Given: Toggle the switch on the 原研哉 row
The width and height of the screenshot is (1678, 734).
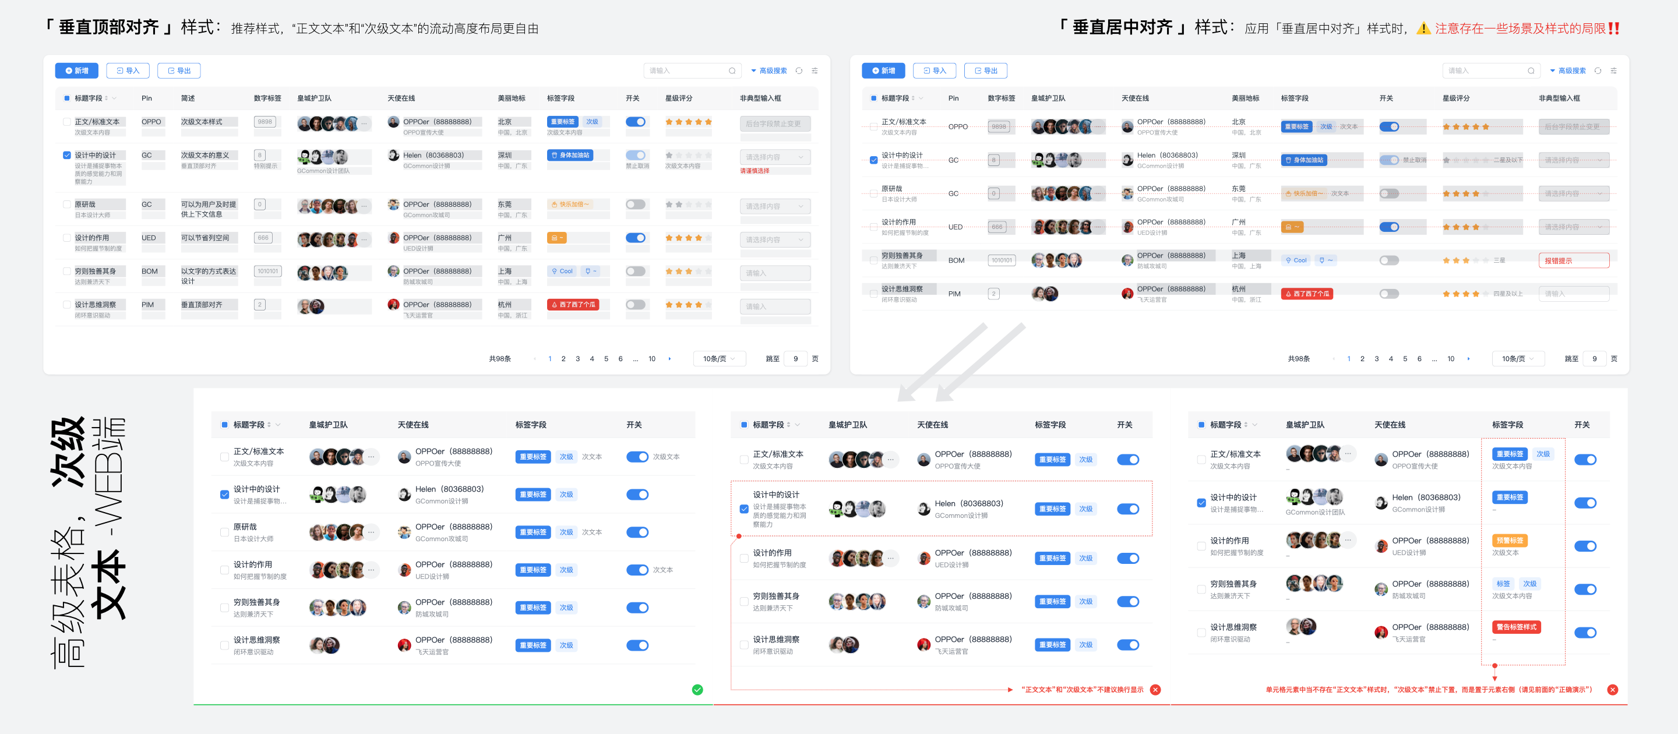Looking at the screenshot, I should pos(636,204).
